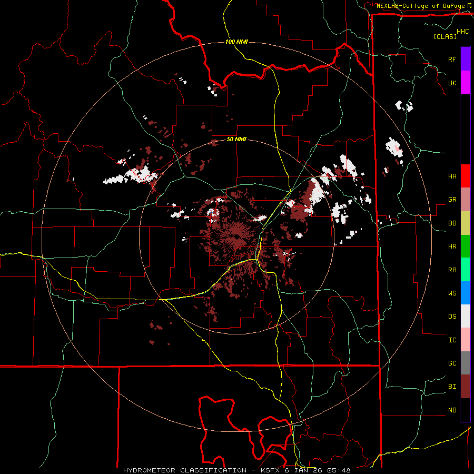This screenshot has width=474, height=474.
Task: Click the UK magenta legend swatch
Action: (x=465, y=83)
